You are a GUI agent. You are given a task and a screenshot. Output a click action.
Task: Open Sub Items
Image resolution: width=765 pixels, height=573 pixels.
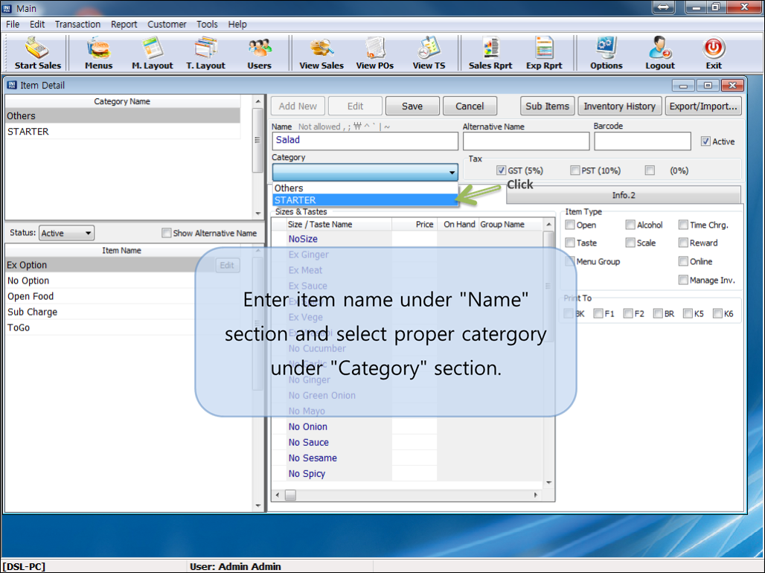click(x=548, y=106)
